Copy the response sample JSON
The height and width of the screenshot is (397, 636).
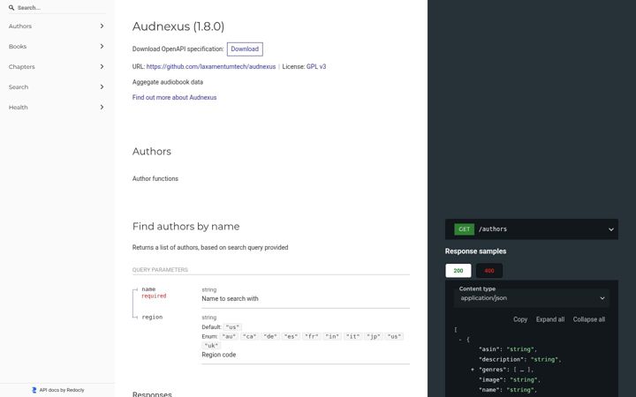point(520,319)
